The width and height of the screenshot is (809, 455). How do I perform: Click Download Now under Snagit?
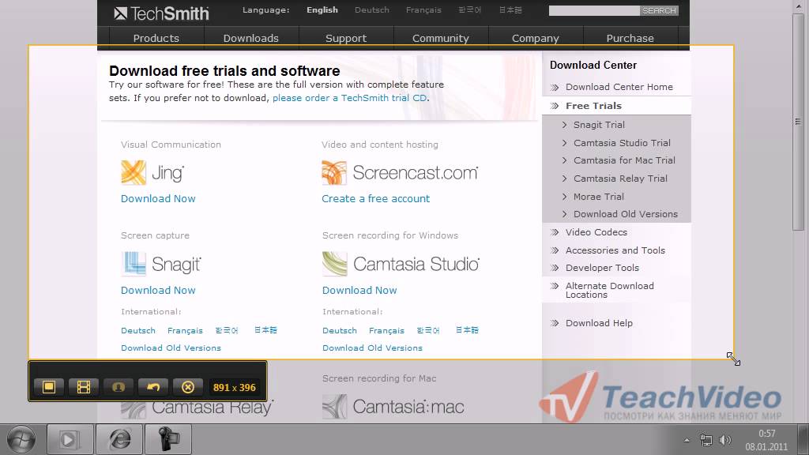point(158,291)
